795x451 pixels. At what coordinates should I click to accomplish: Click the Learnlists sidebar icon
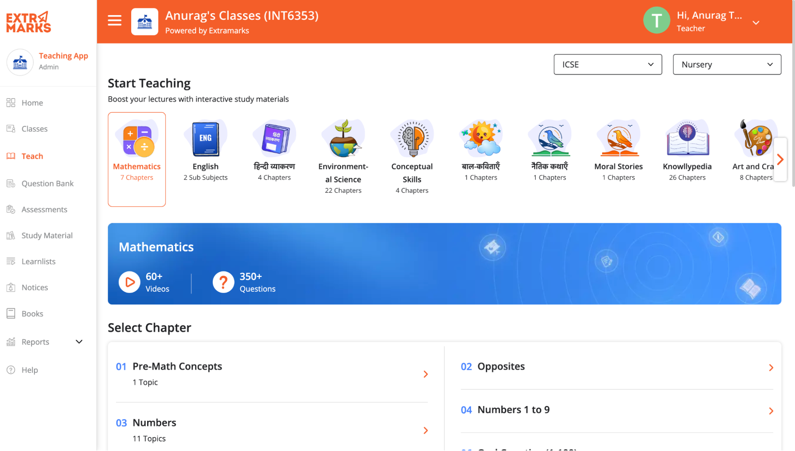pyautogui.click(x=11, y=261)
